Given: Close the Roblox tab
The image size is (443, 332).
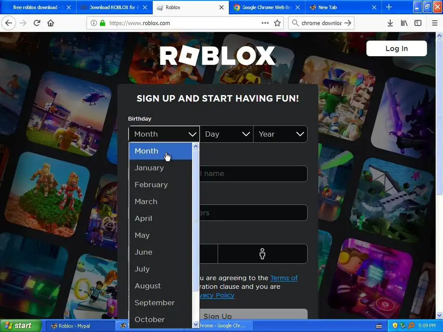Looking at the screenshot, I should 221,7.
